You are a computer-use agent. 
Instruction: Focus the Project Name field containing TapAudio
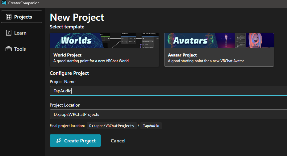(168, 91)
